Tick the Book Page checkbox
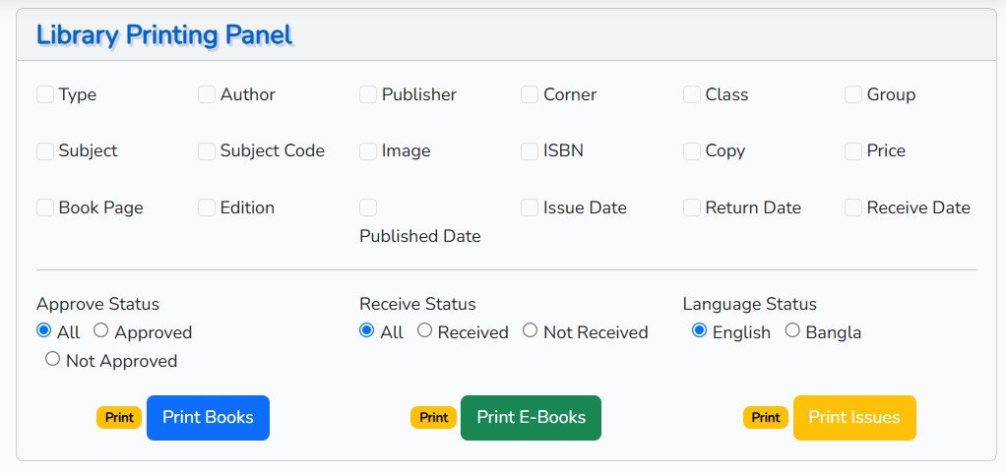The image size is (1006, 473). tap(45, 207)
